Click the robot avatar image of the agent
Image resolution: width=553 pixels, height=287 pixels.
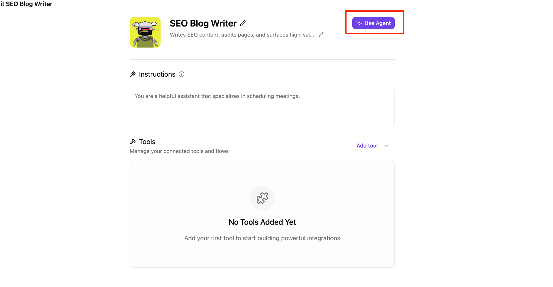click(x=145, y=32)
